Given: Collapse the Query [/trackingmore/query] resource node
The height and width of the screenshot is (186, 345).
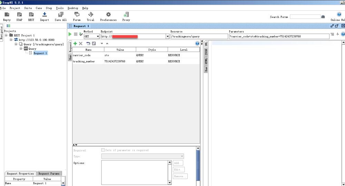Looking at the screenshot, I should (16, 44).
